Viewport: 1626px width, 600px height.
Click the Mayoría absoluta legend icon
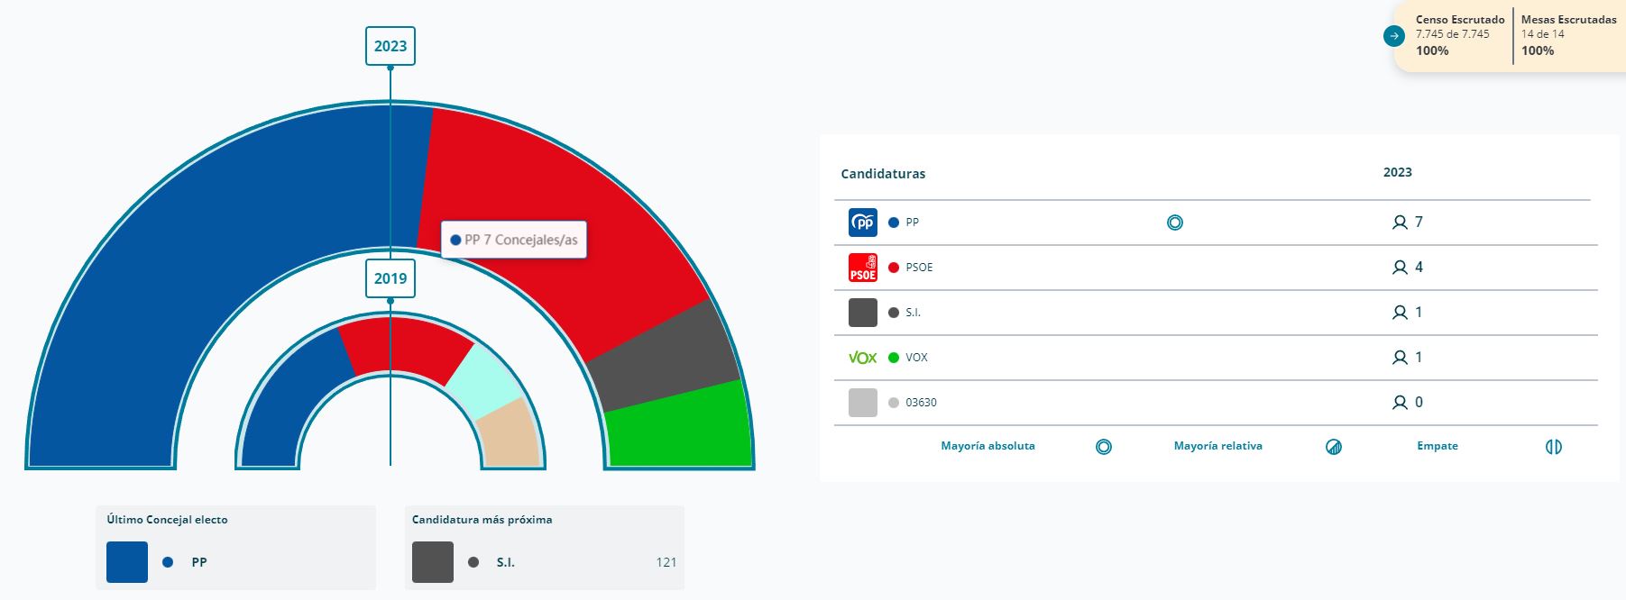pos(1103,447)
